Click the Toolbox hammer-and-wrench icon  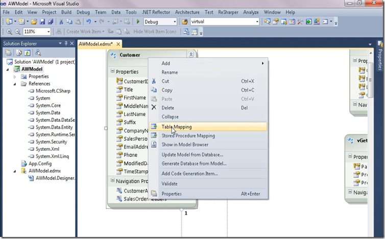point(300,22)
